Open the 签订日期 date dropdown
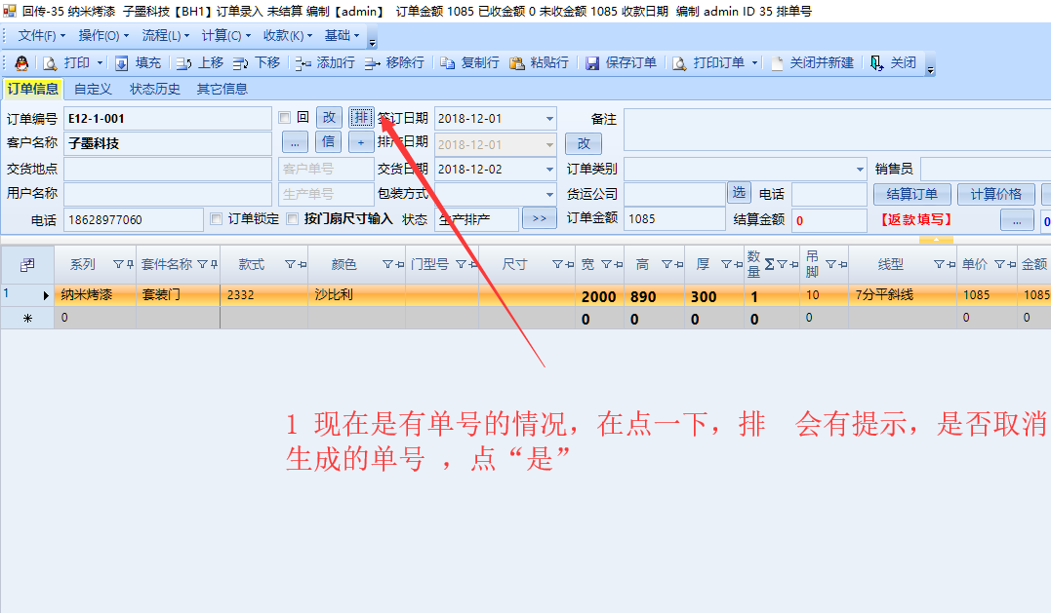Image resolution: width=1051 pixels, height=613 pixels. [x=549, y=119]
